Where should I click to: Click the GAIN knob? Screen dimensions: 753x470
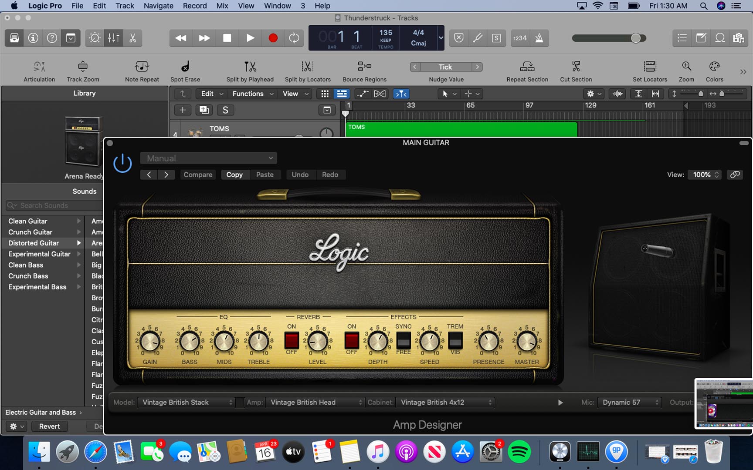pos(150,342)
